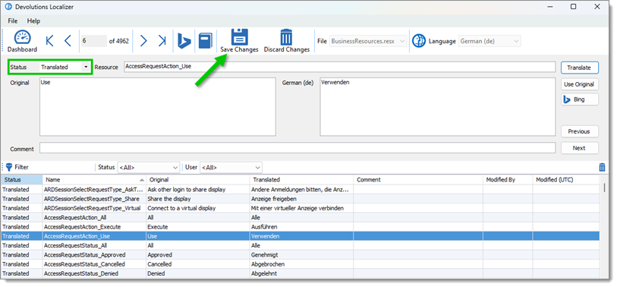This screenshot has height=287, width=617.
Task: Click the Translate button
Action: [x=579, y=68]
